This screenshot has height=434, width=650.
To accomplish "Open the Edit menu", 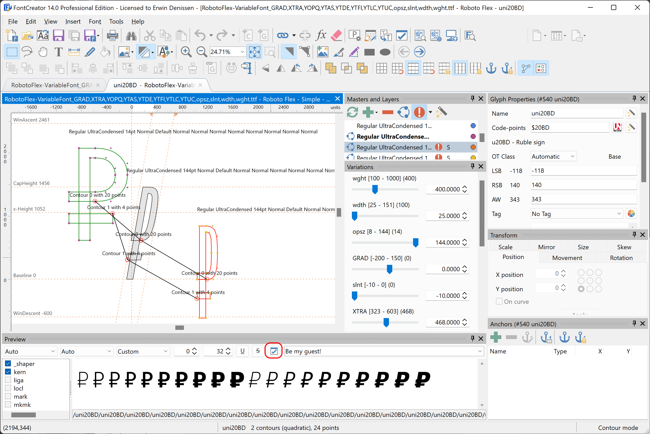I will [31, 21].
